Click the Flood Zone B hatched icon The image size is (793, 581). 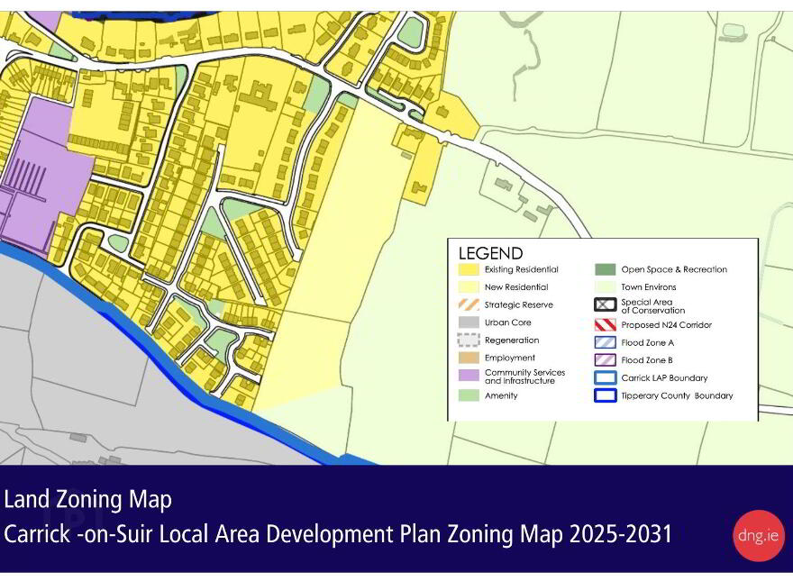(605, 360)
